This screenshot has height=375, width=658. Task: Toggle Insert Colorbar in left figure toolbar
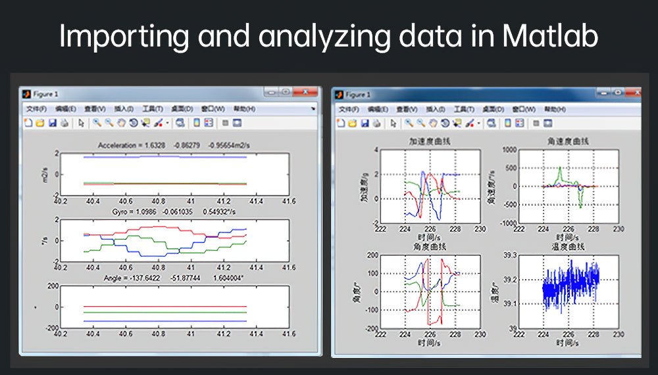[x=196, y=122]
